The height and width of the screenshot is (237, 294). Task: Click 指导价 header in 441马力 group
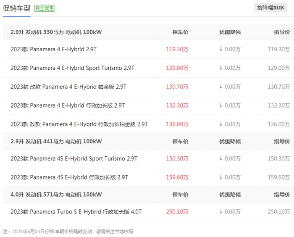click(x=282, y=142)
